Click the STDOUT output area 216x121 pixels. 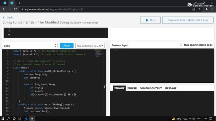pos(162,104)
